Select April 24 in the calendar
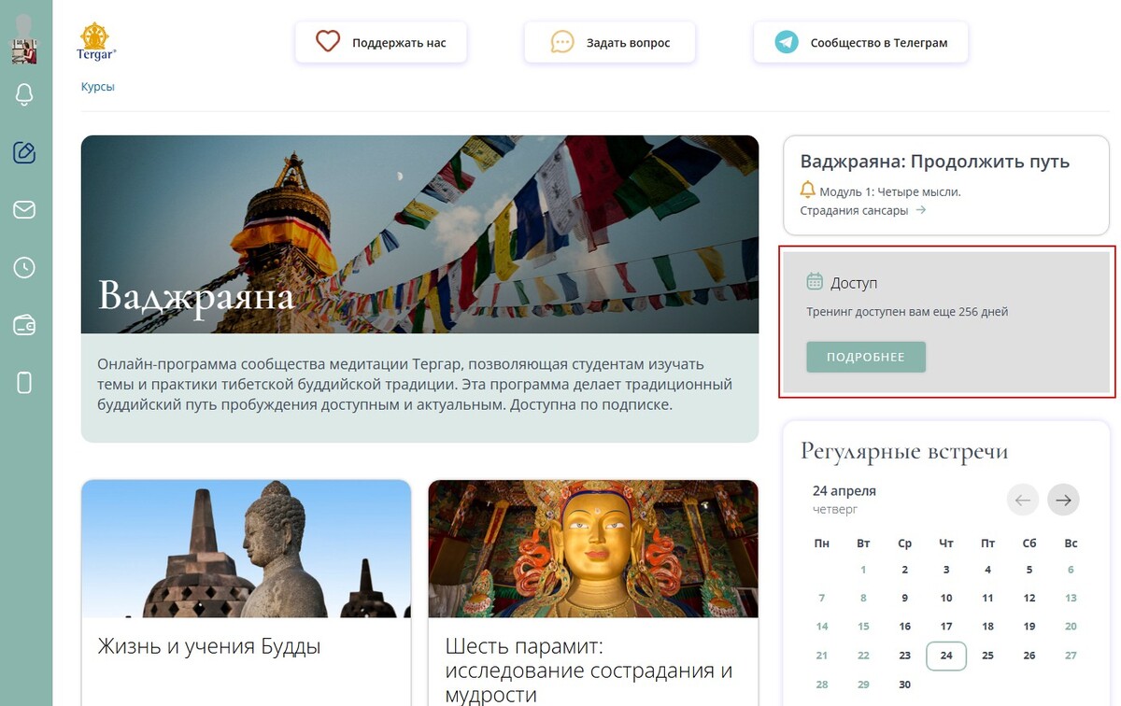Viewport: 1121px width, 706px height. (946, 656)
